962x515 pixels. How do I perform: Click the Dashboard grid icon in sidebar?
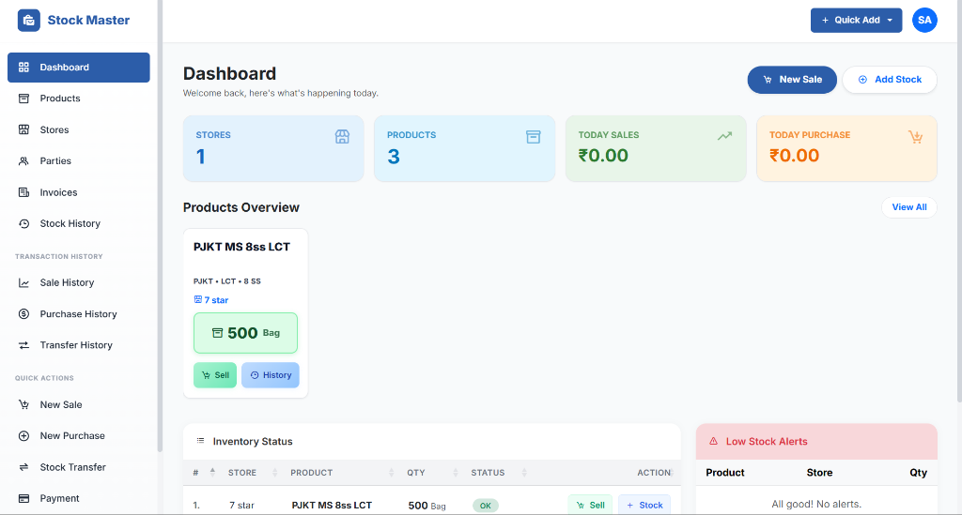point(23,68)
